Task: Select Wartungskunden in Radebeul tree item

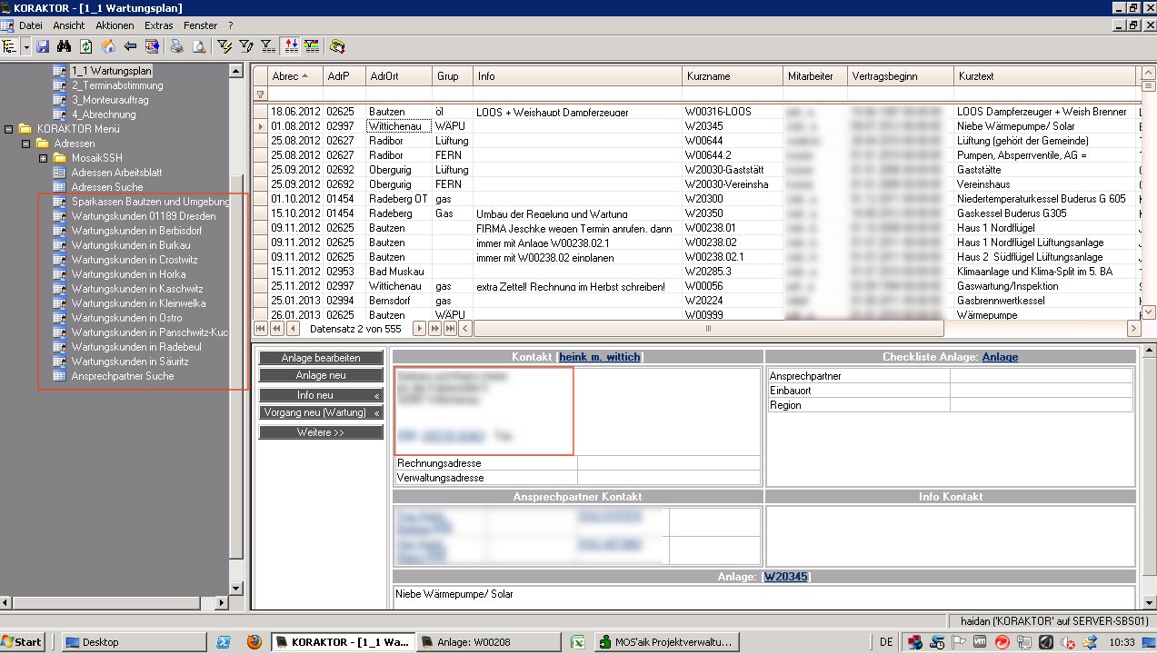Action: [x=130, y=347]
